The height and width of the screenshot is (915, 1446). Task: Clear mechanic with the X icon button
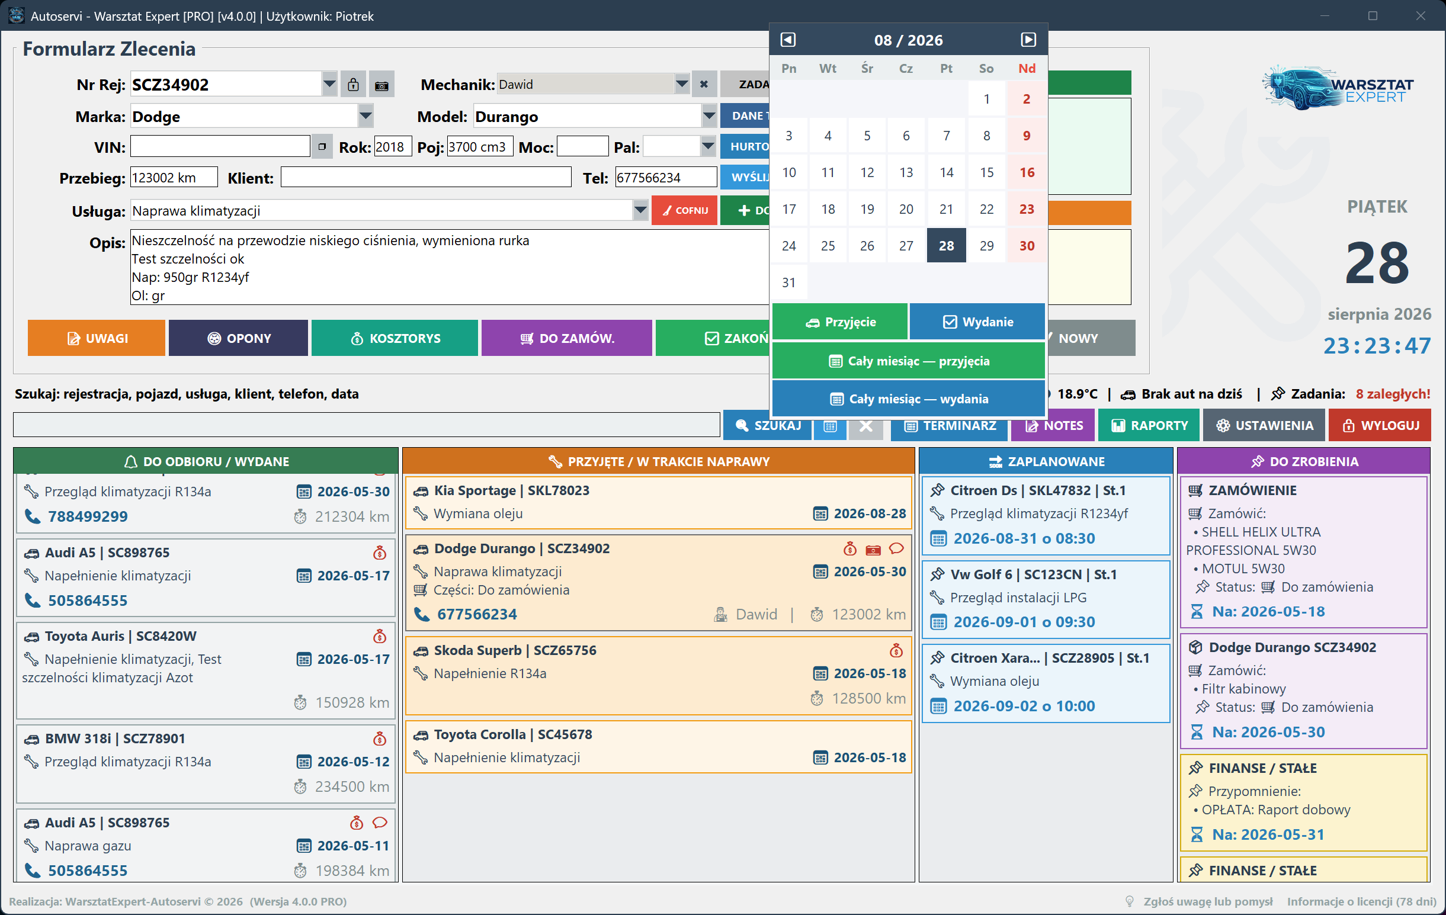704,85
